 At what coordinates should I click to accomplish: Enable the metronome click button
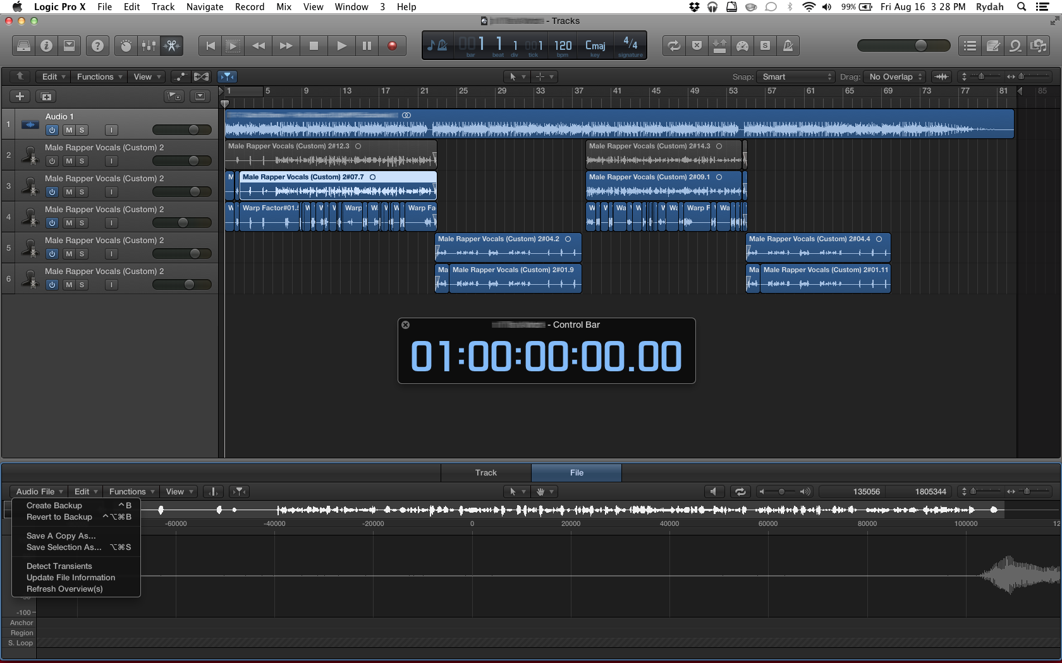coord(788,45)
